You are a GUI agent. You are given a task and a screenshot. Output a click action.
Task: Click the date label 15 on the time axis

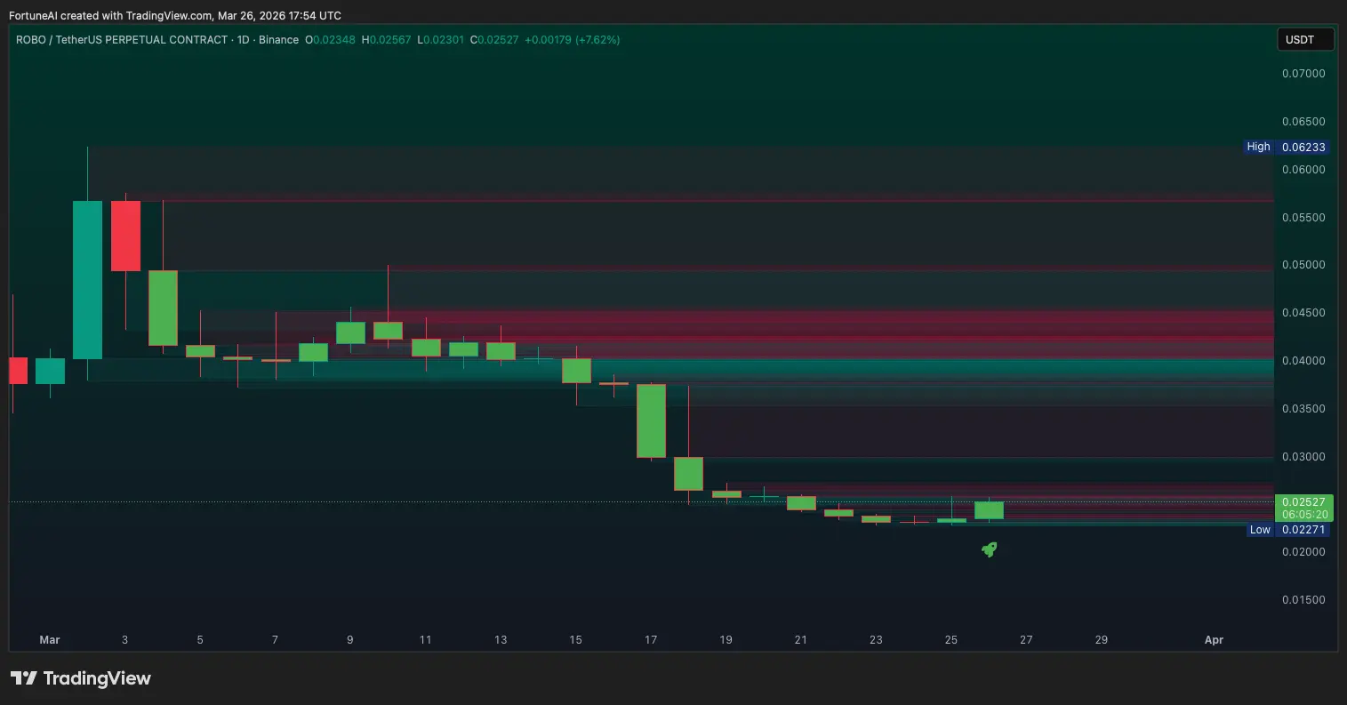(x=576, y=640)
